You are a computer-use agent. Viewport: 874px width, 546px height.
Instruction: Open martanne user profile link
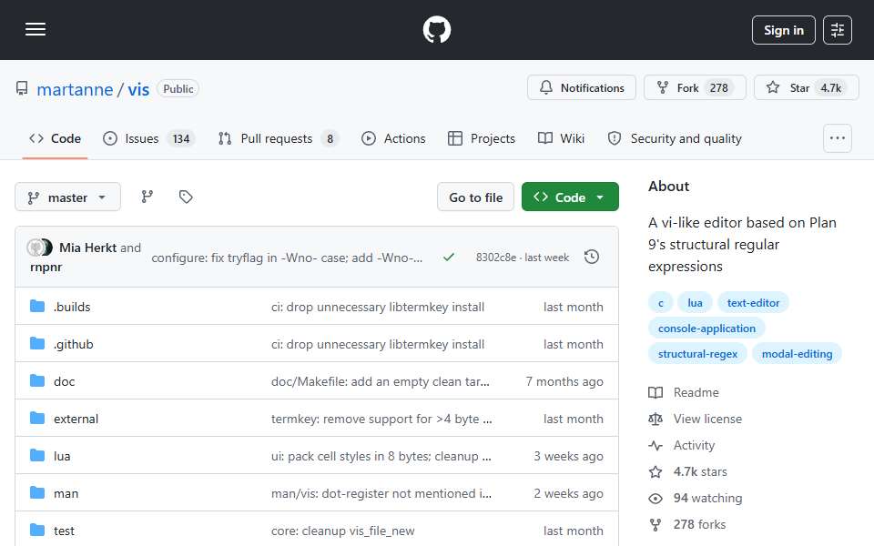coord(75,89)
